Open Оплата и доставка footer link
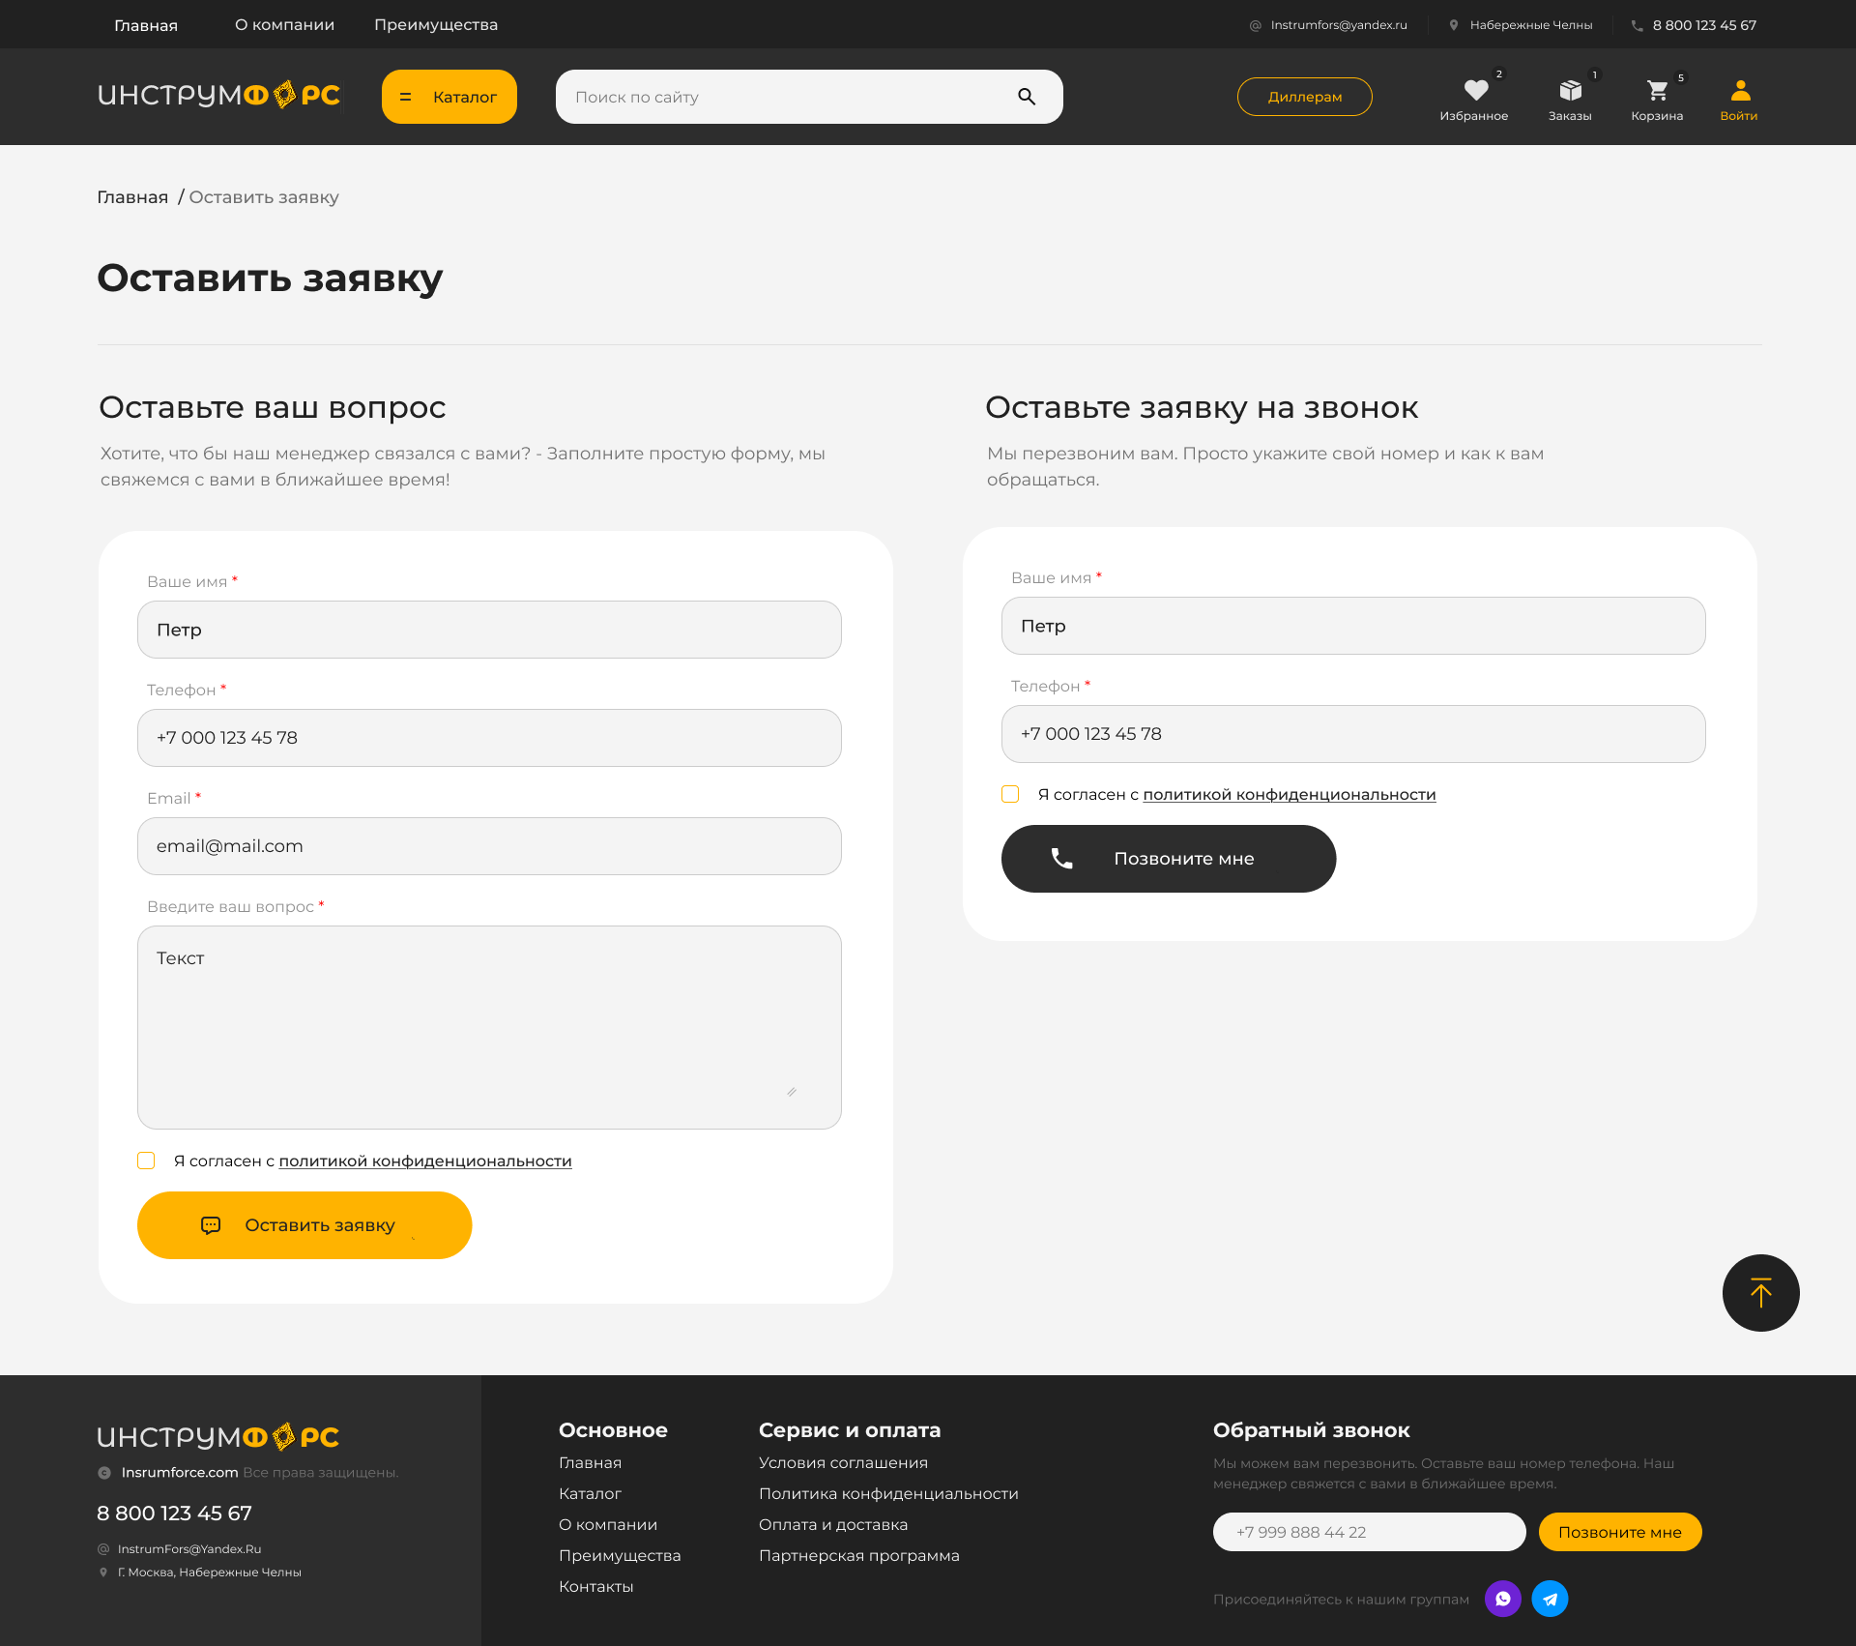The height and width of the screenshot is (1646, 1856). point(833,1525)
